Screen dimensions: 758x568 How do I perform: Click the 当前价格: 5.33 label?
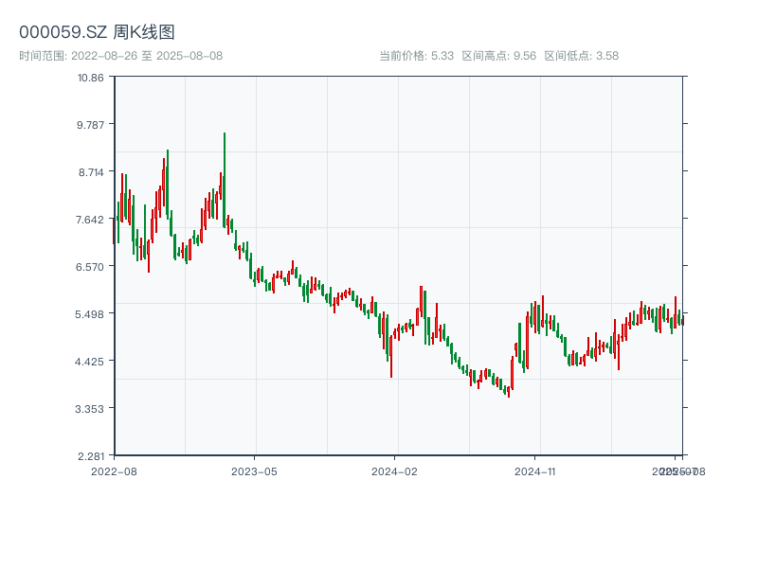point(416,56)
